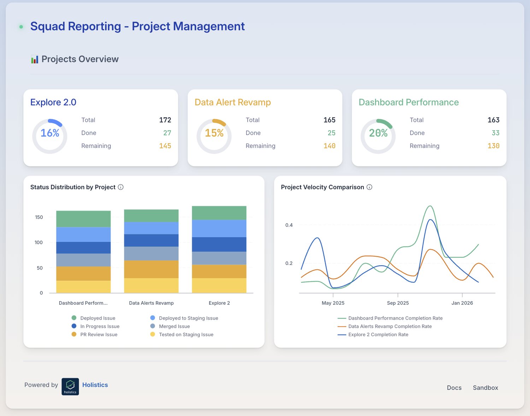
Task: Open the Sandbox link
Action: (x=485, y=388)
